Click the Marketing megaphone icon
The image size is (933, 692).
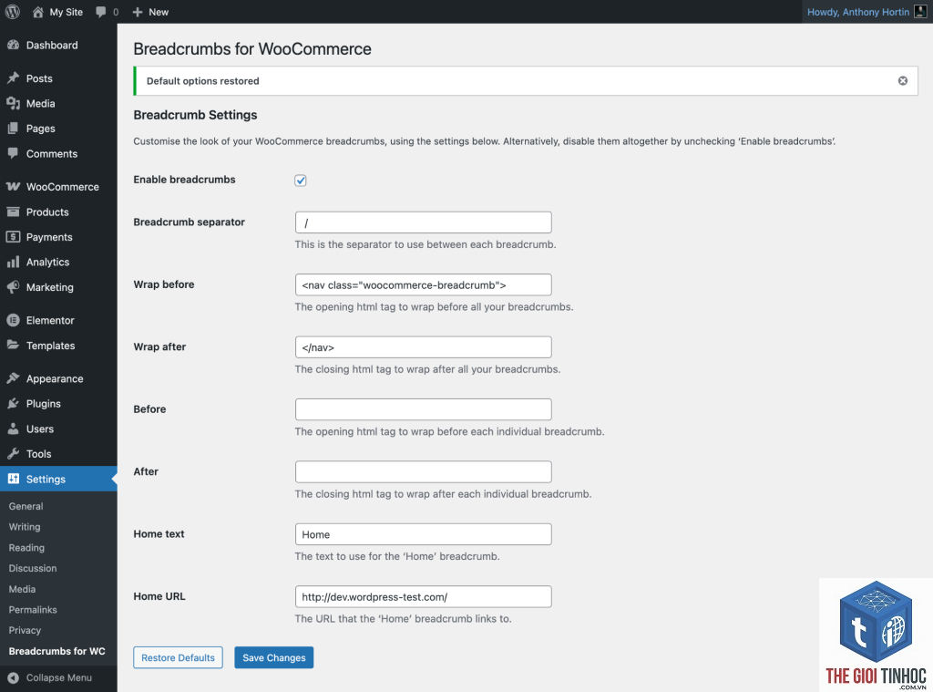tap(13, 287)
